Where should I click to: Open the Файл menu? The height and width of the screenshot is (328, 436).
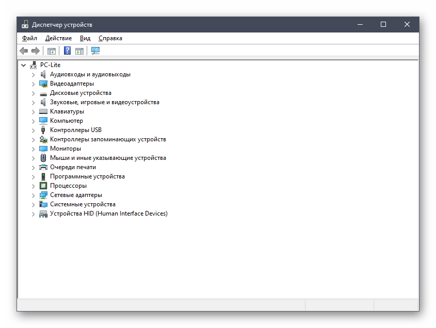[29, 38]
